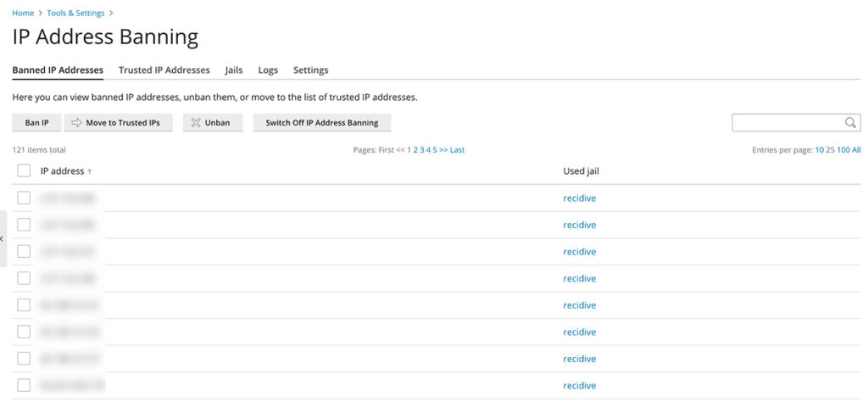Click the IP address sort arrow
This screenshot has width=868, height=402.
point(90,171)
